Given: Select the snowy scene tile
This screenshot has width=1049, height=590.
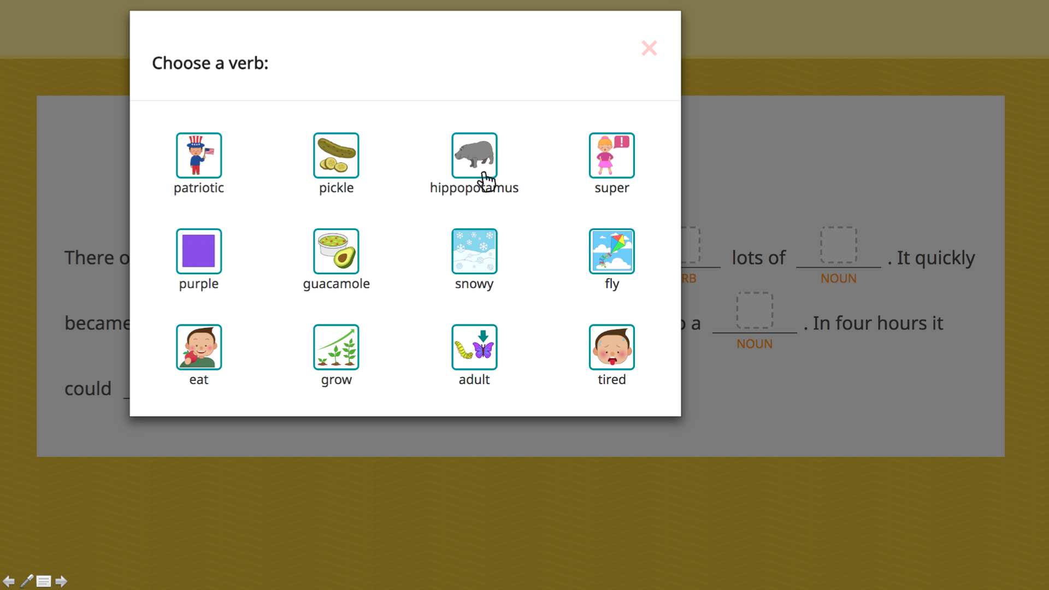Looking at the screenshot, I should [x=474, y=251].
